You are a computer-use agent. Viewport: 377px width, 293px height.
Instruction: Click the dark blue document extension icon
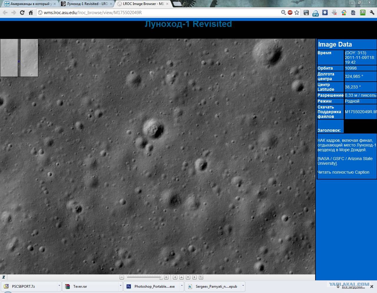(x=353, y=13)
